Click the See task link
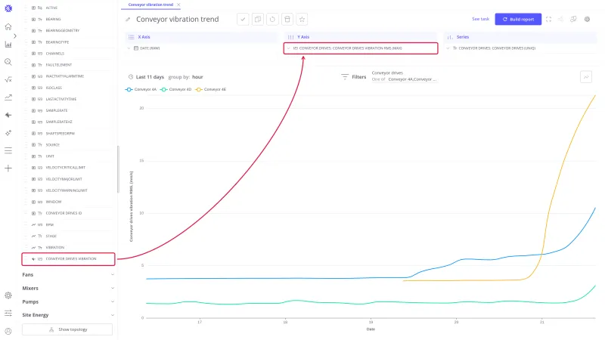The width and height of the screenshot is (605, 340). pyautogui.click(x=480, y=19)
